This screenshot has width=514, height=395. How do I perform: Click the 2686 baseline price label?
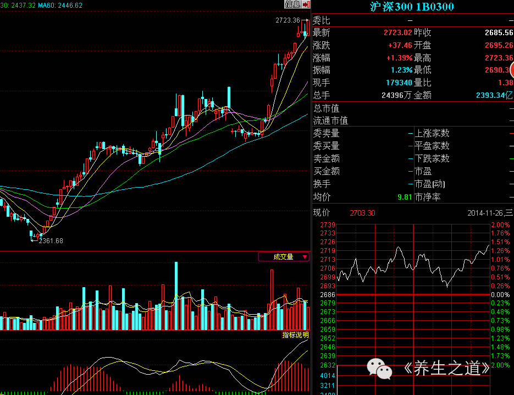[x=328, y=295]
